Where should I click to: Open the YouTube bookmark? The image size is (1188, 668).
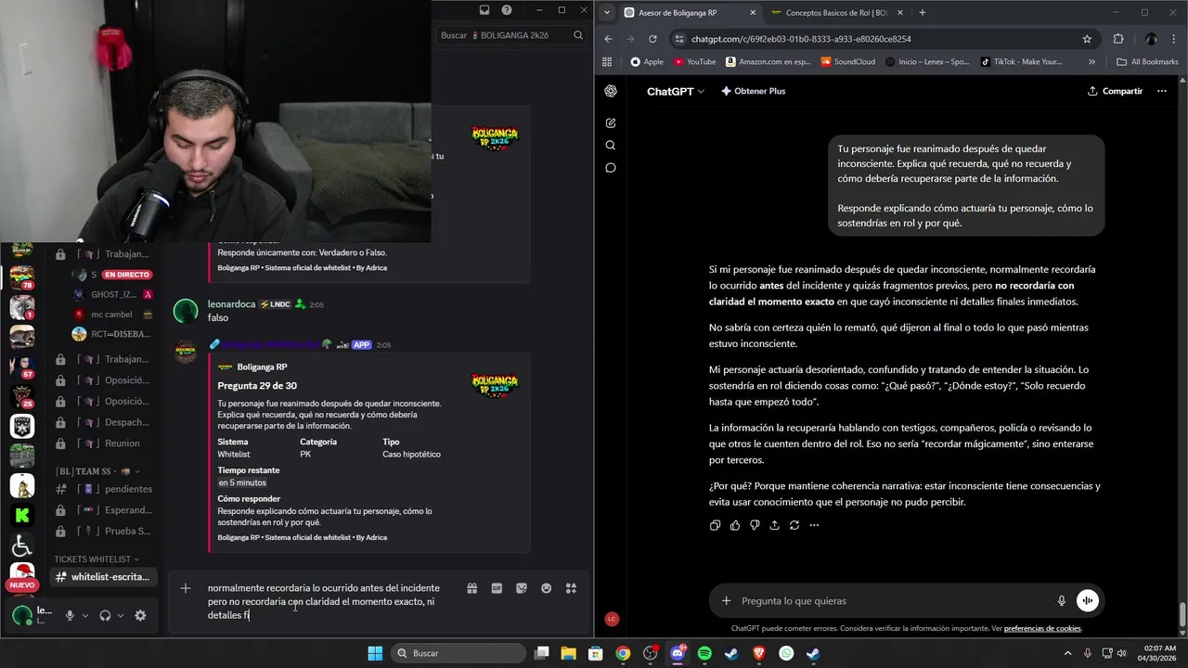pyautogui.click(x=694, y=62)
